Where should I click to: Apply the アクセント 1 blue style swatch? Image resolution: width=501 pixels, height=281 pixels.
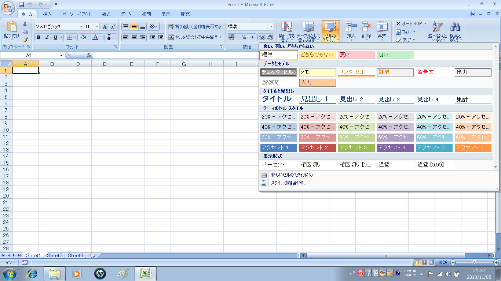(x=278, y=148)
